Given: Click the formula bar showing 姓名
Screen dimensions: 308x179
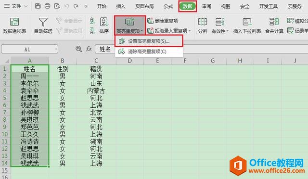Looking at the screenshot, I should (x=202, y=49).
